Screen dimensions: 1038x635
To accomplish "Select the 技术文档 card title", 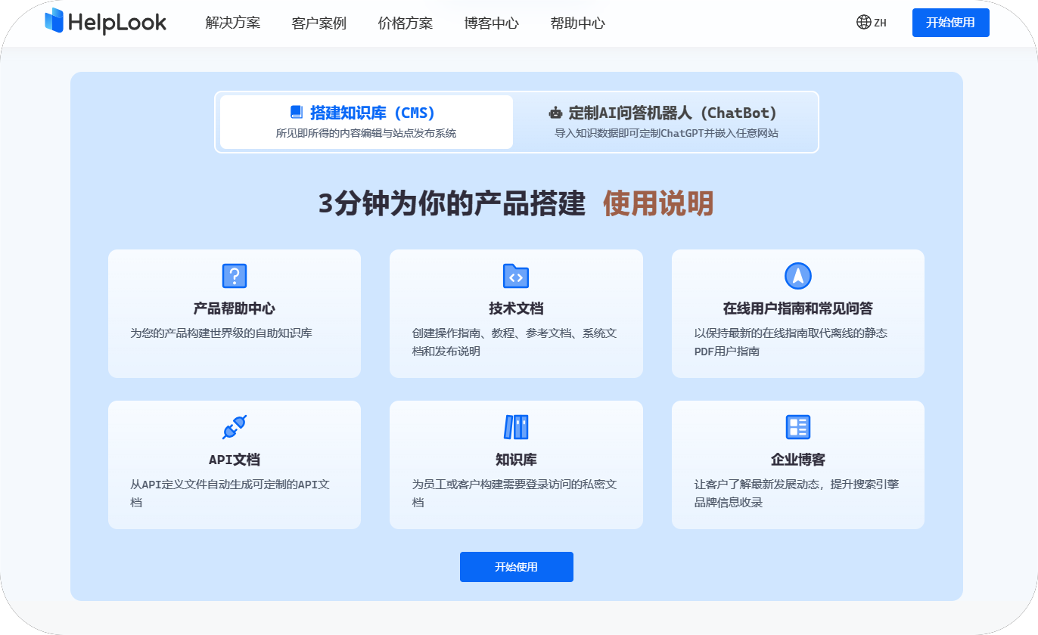I will click(x=516, y=308).
